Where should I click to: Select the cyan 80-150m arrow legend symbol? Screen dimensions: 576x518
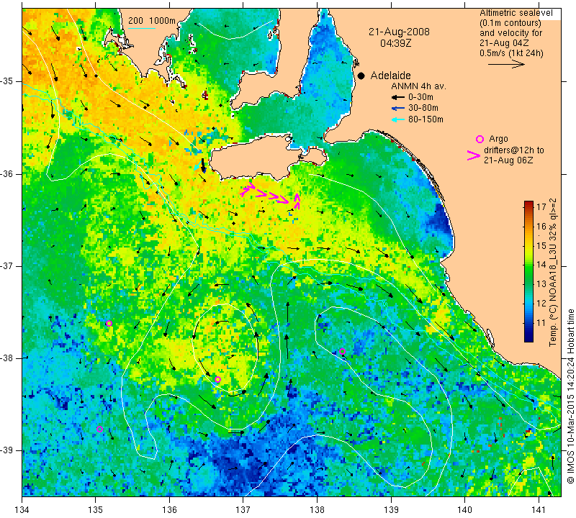point(398,119)
